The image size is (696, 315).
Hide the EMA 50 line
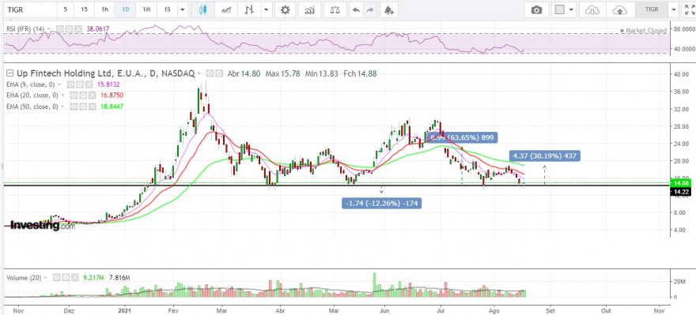74,107
